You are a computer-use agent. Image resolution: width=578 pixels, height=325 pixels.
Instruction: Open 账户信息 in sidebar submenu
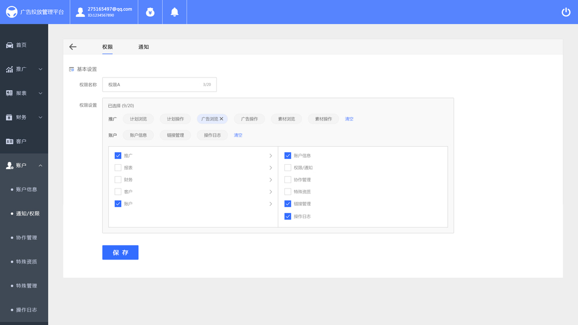point(27,190)
